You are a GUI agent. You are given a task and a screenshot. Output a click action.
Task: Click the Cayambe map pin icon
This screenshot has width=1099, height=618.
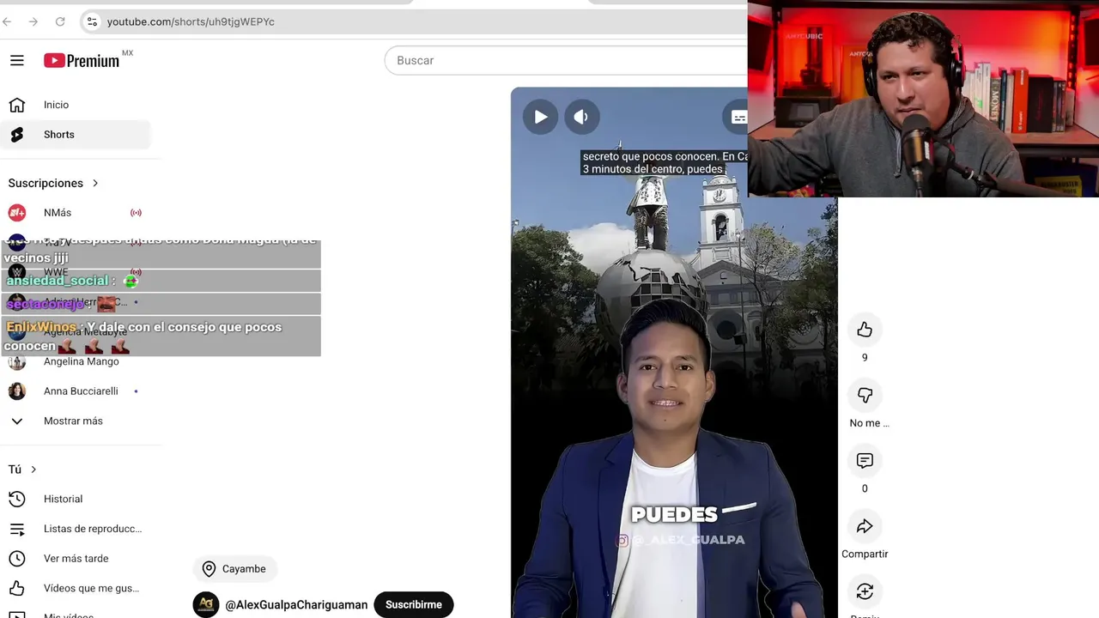tap(209, 569)
